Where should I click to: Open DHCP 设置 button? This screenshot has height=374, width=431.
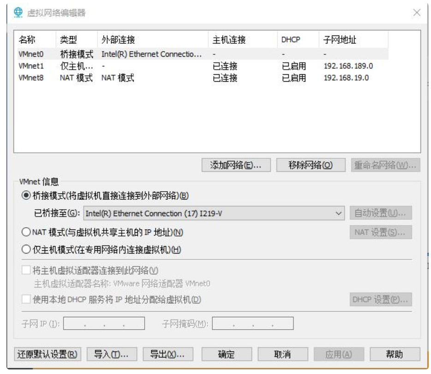381,299
